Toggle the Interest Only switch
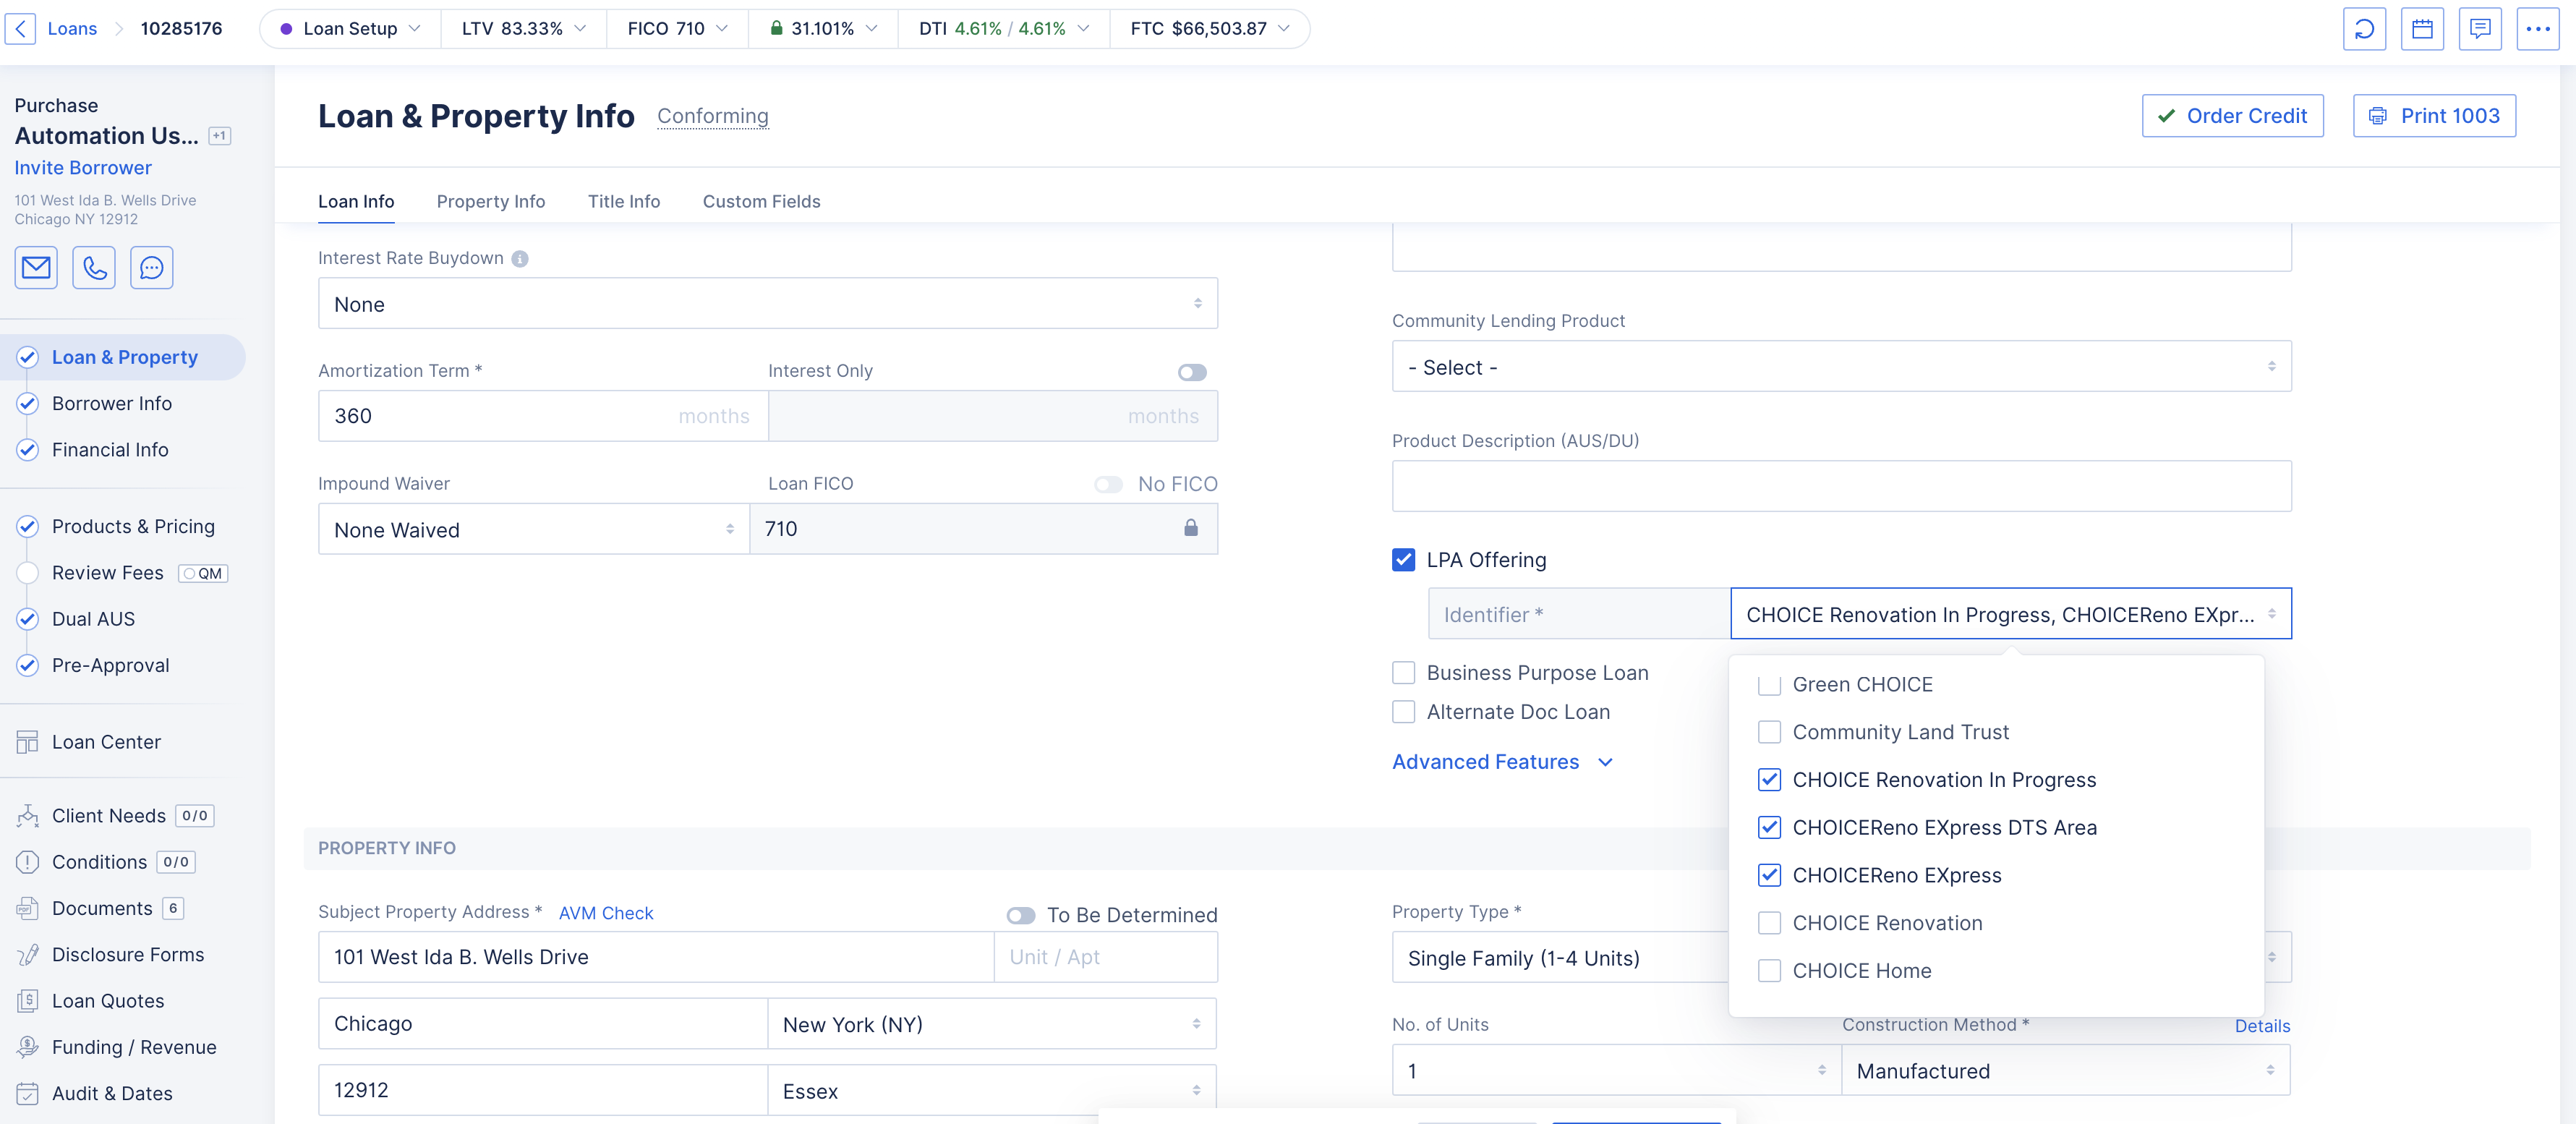This screenshot has height=1124, width=2576. 1192,372
